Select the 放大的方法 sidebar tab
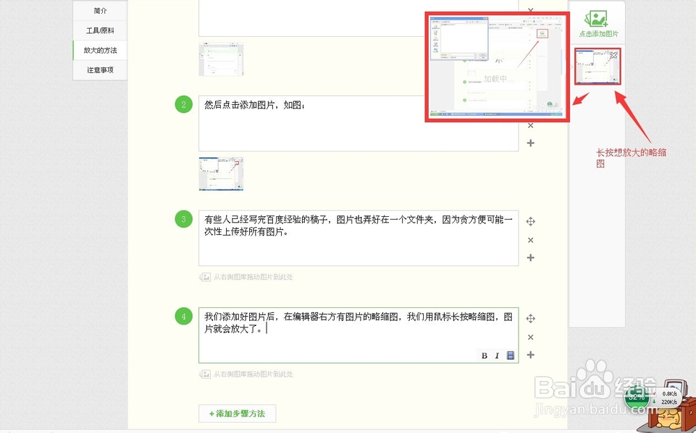696x433 pixels. pyautogui.click(x=100, y=50)
